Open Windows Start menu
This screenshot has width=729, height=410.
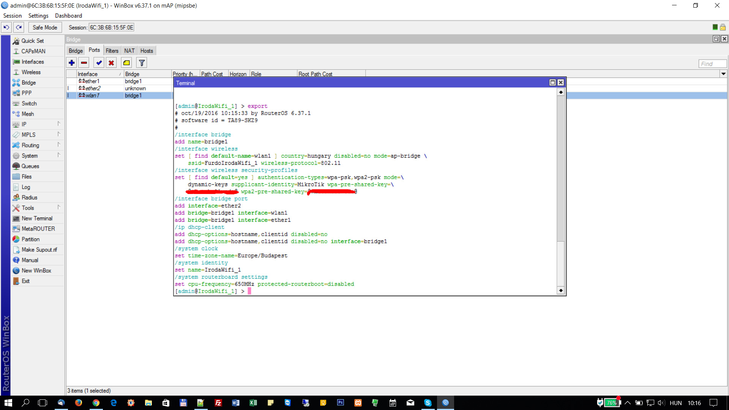click(8, 403)
